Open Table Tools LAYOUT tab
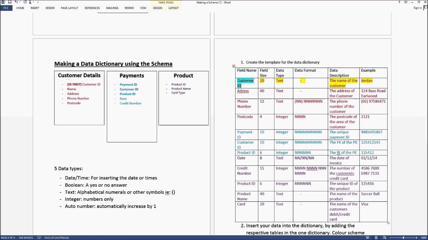This screenshot has width=428, height=240. 174,8
